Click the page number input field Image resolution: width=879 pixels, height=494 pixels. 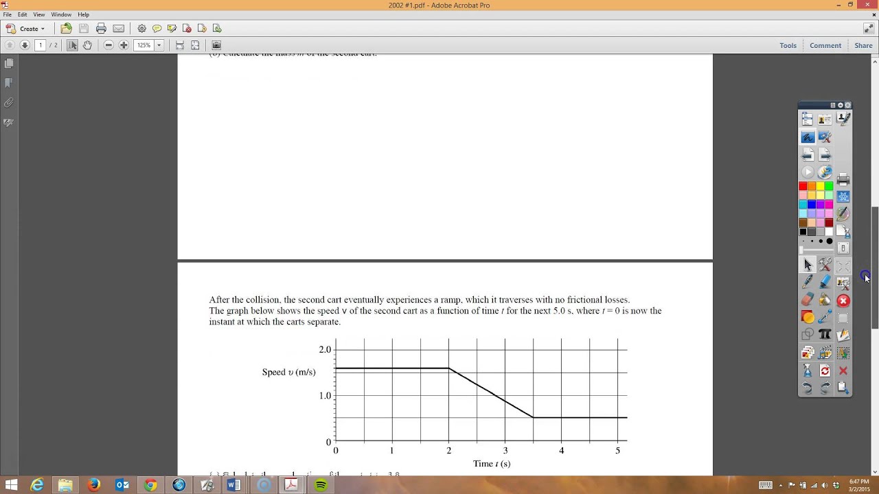pos(40,45)
